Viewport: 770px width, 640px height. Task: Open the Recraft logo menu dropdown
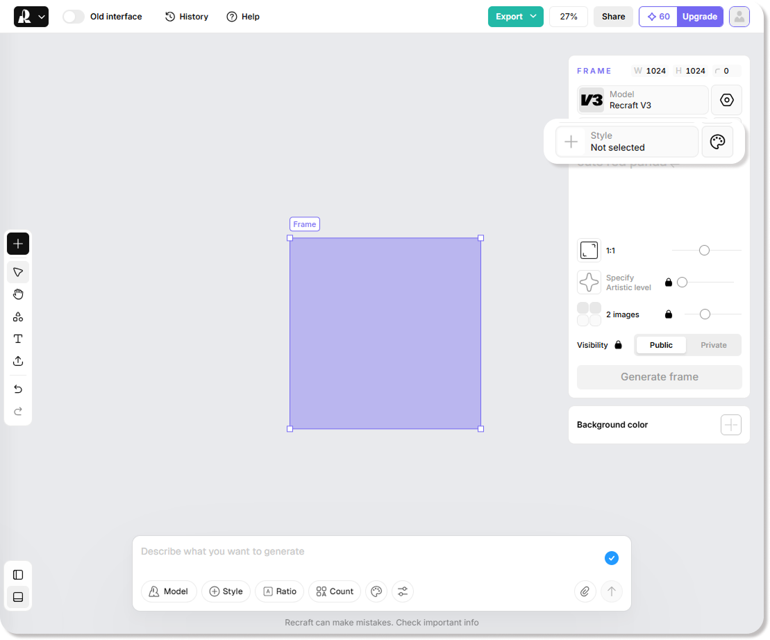[31, 17]
